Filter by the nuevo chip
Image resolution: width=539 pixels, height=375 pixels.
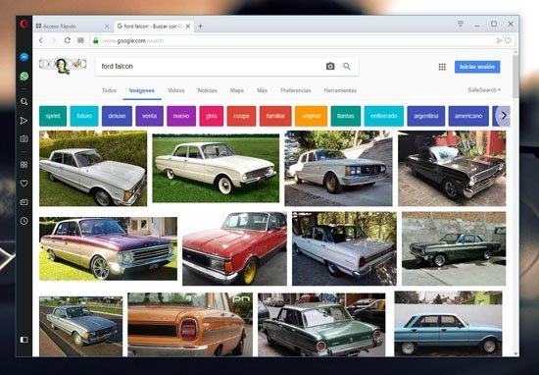[x=181, y=116]
